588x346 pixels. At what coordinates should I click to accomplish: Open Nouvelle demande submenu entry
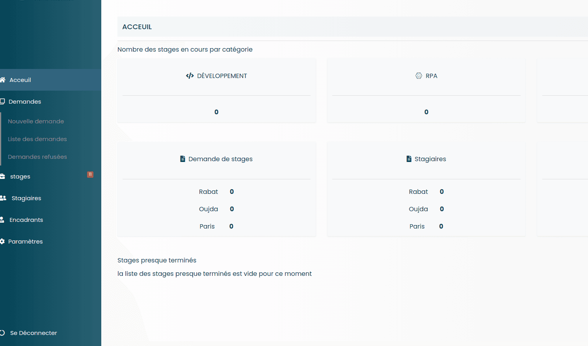tap(36, 121)
